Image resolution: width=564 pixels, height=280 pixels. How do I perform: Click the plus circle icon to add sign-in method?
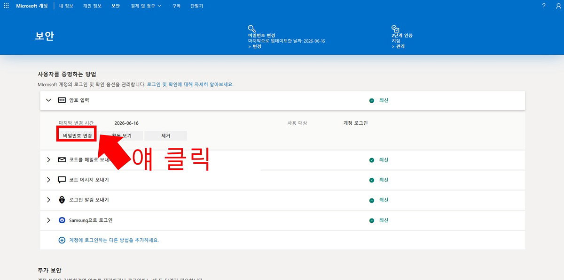(62, 240)
